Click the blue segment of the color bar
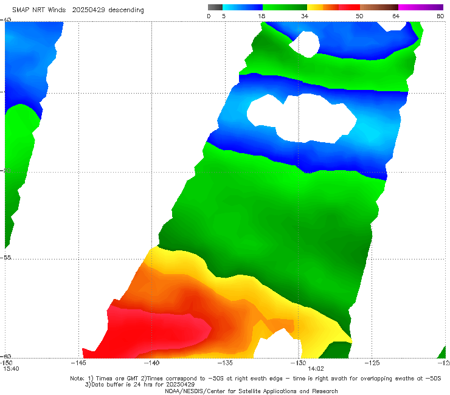Viewport: 450px width, 395px height. coord(243,7)
